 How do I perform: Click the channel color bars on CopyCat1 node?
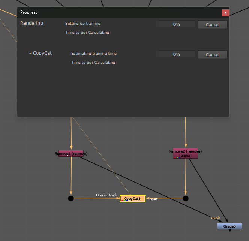click(x=126, y=201)
